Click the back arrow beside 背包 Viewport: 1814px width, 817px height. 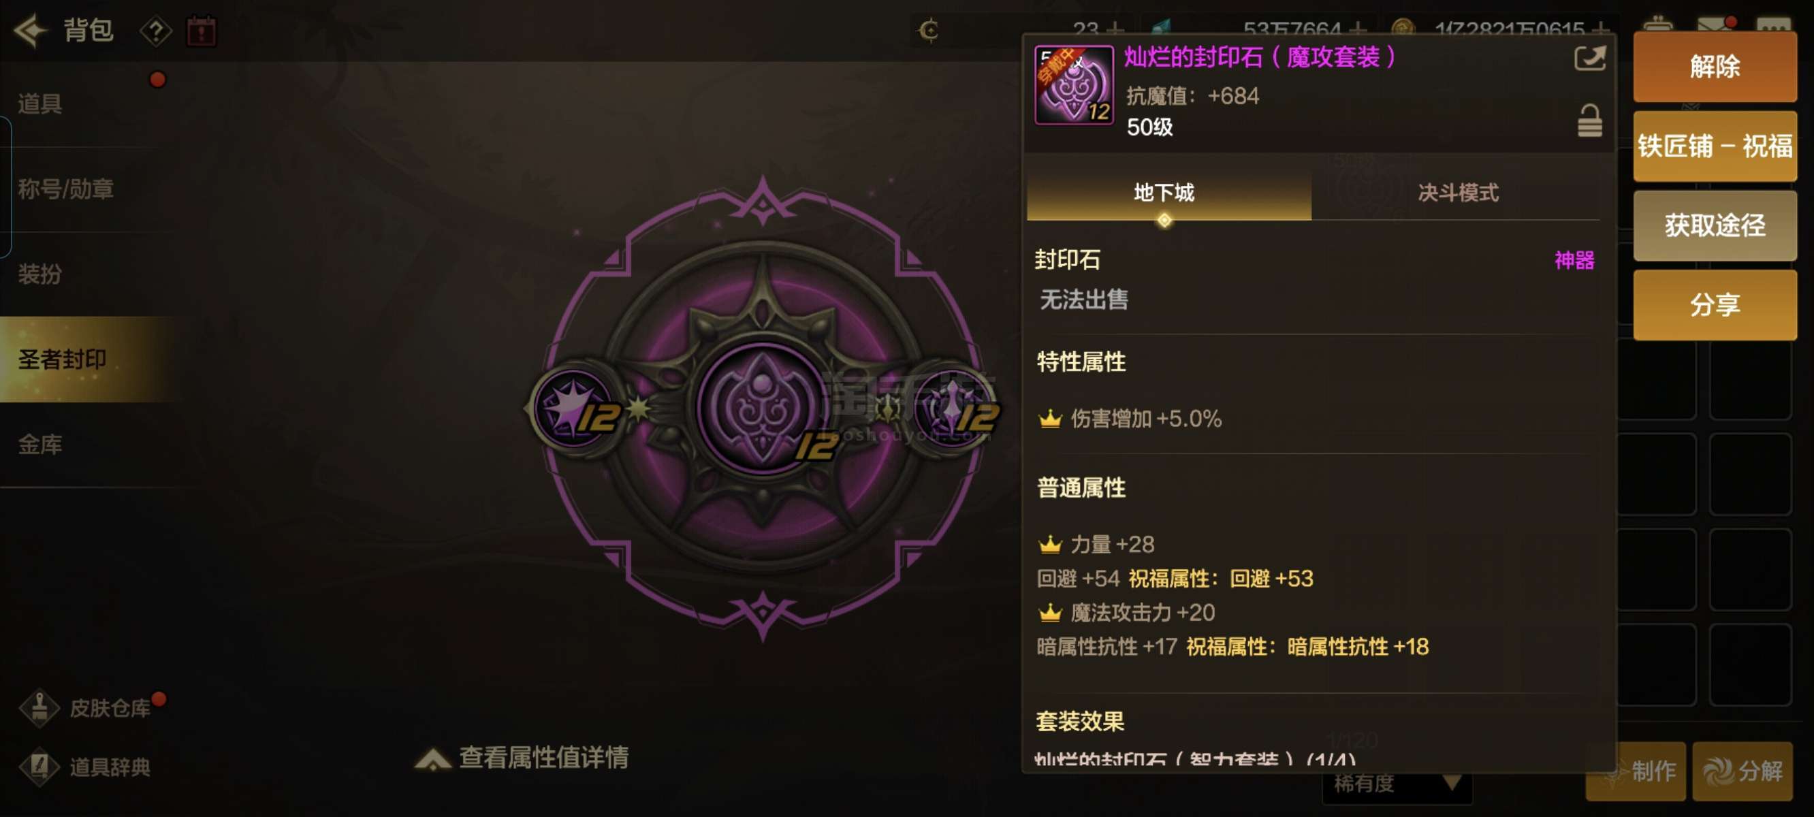tap(30, 30)
